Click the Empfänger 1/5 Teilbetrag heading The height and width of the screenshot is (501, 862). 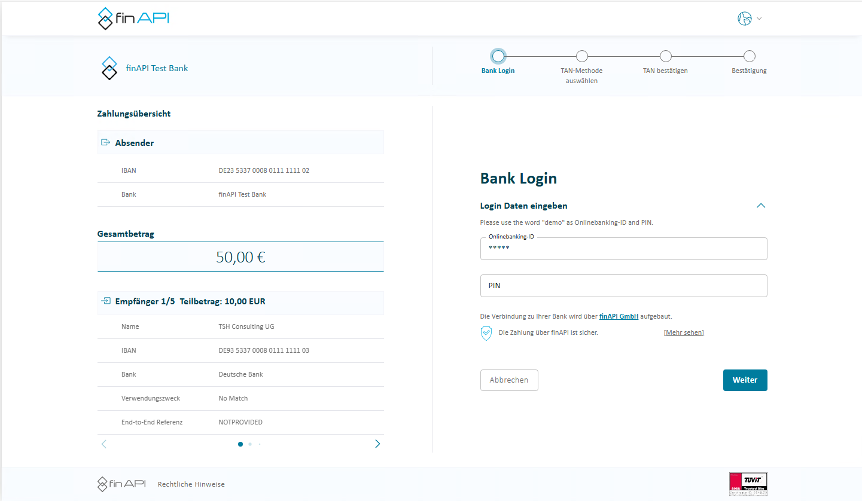tap(190, 301)
